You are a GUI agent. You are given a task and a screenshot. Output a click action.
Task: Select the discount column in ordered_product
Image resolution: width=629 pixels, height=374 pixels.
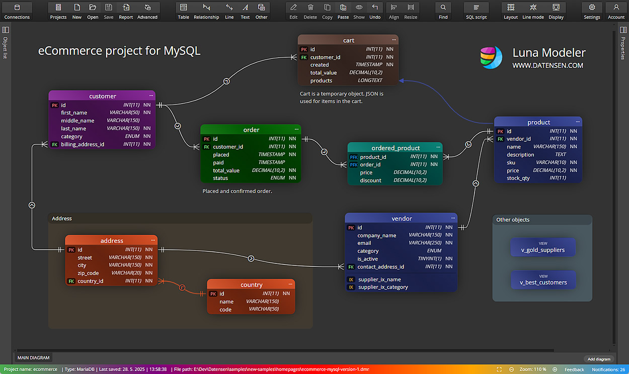(395, 180)
